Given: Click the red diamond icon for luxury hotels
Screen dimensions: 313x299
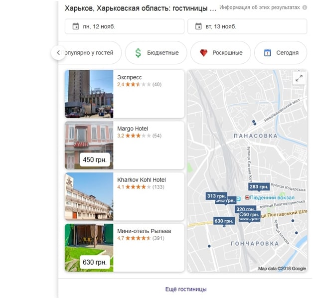Looking at the screenshot, I should pos(203,53).
